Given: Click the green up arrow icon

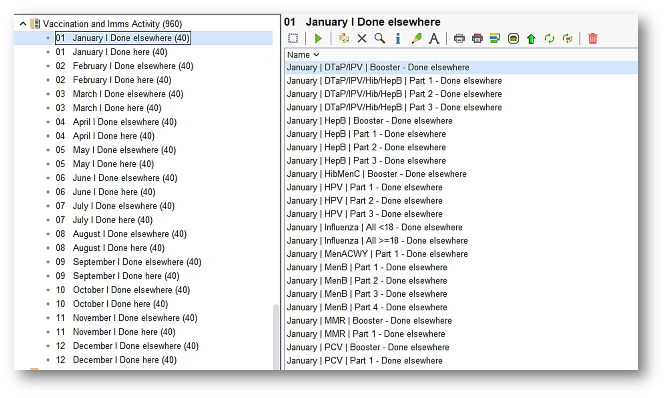Looking at the screenshot, I should pyautogui.click(x=531, y=38).
